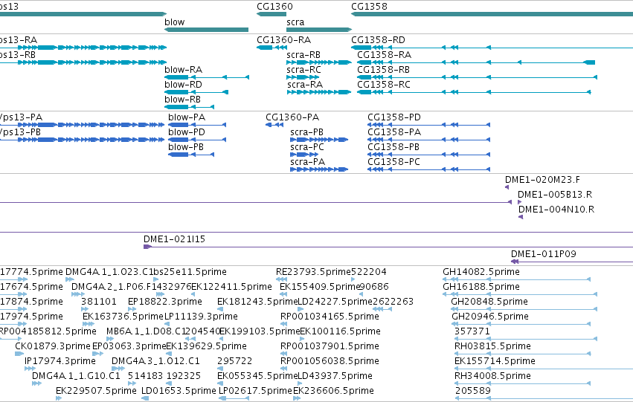Screen dimensions: 633x402
Task: Click feature 357371
Action: pos(526,339)
